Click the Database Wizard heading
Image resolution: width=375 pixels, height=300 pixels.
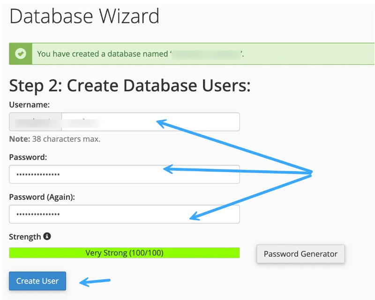(84, 16)
